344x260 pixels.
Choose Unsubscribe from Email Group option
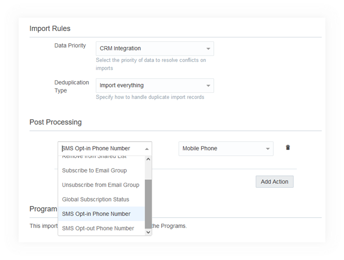pyautogui.click(x=100, y=185)
